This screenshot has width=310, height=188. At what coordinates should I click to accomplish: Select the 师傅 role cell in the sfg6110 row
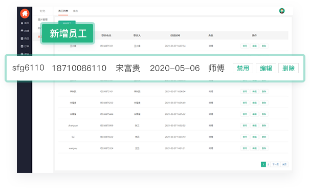216,68
